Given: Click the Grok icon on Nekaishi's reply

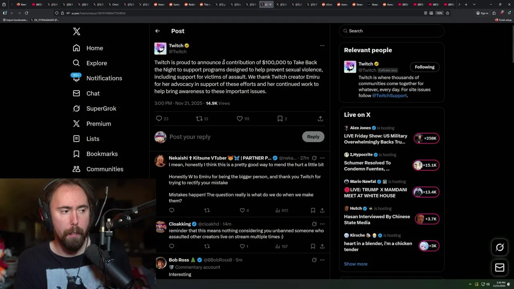Looking at the screenshot, I should (x=314, y=158).
